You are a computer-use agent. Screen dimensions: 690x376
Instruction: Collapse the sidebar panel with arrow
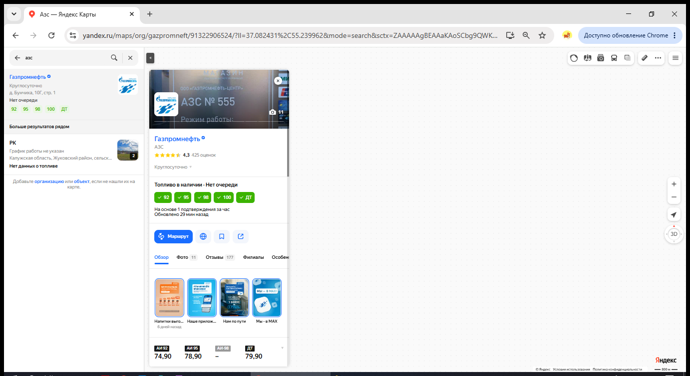(x=150, y=58)
